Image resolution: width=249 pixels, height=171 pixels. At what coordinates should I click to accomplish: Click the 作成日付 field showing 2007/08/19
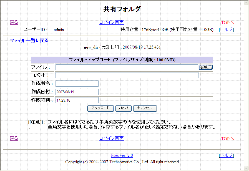[77, 92]
